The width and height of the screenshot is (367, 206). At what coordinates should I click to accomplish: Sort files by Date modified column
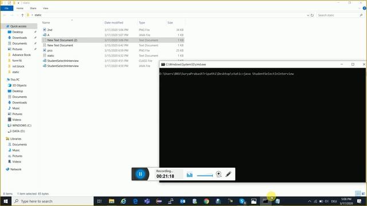coord(114,23)
